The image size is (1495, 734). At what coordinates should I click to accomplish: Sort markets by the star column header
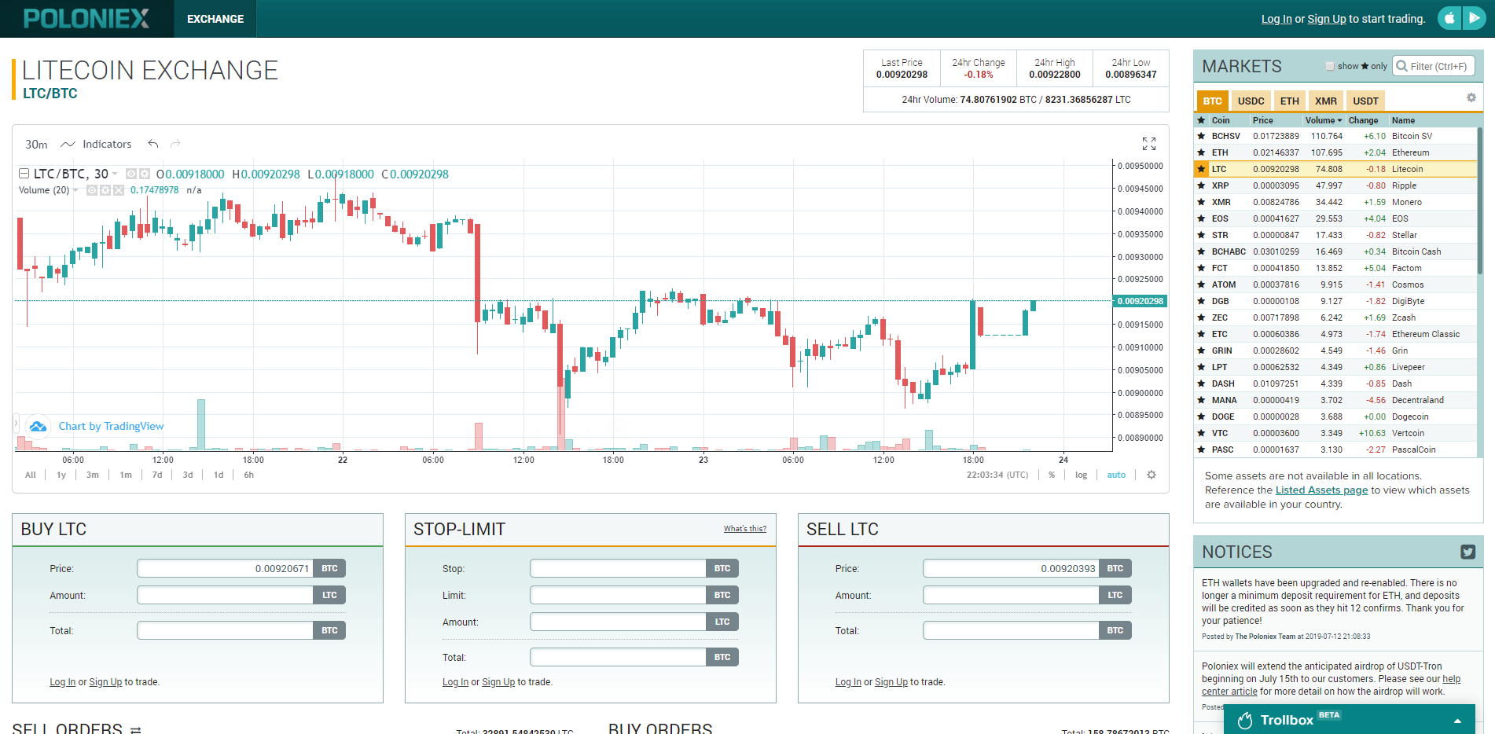tap(1201, 120)
